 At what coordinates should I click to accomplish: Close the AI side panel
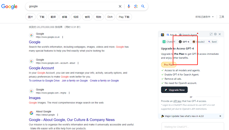pos(220,34)
